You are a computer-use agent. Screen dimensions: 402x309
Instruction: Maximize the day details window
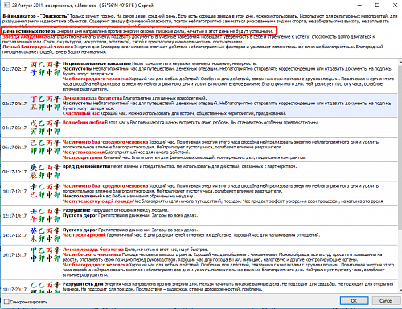pos(377,5)
